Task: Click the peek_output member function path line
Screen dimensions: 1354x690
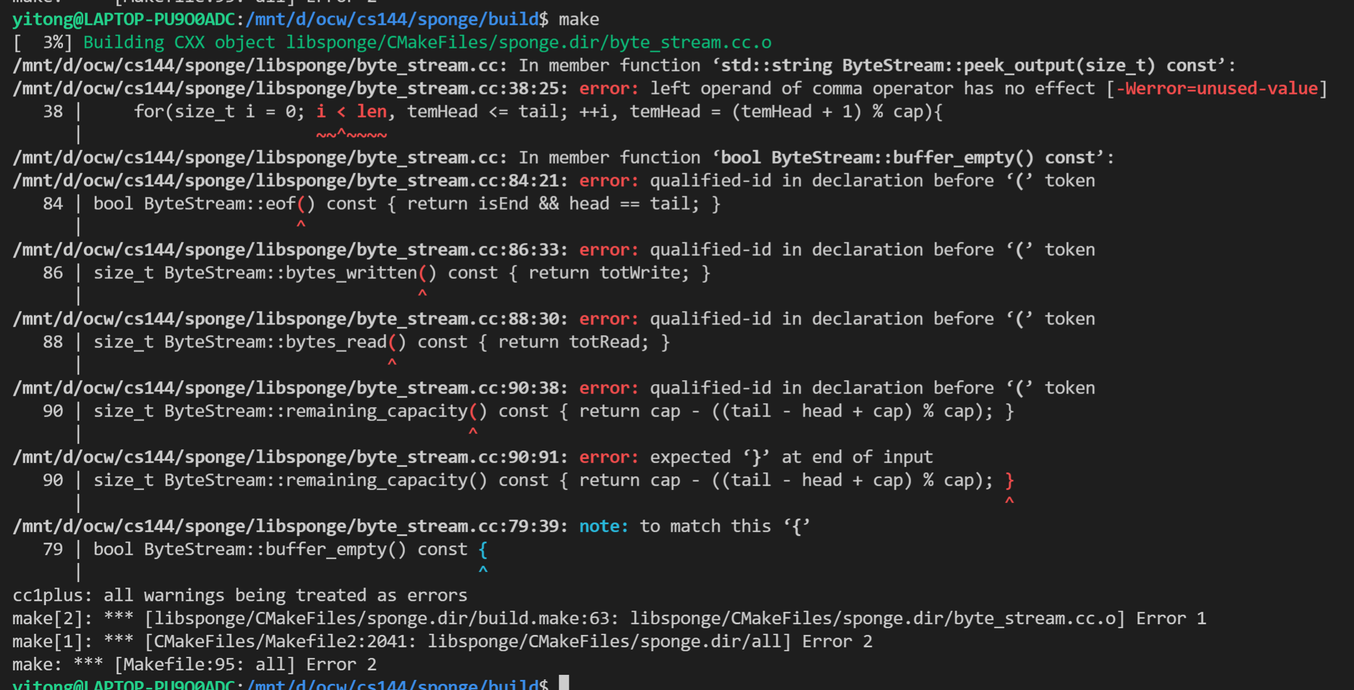Action: tap(259, 66)
